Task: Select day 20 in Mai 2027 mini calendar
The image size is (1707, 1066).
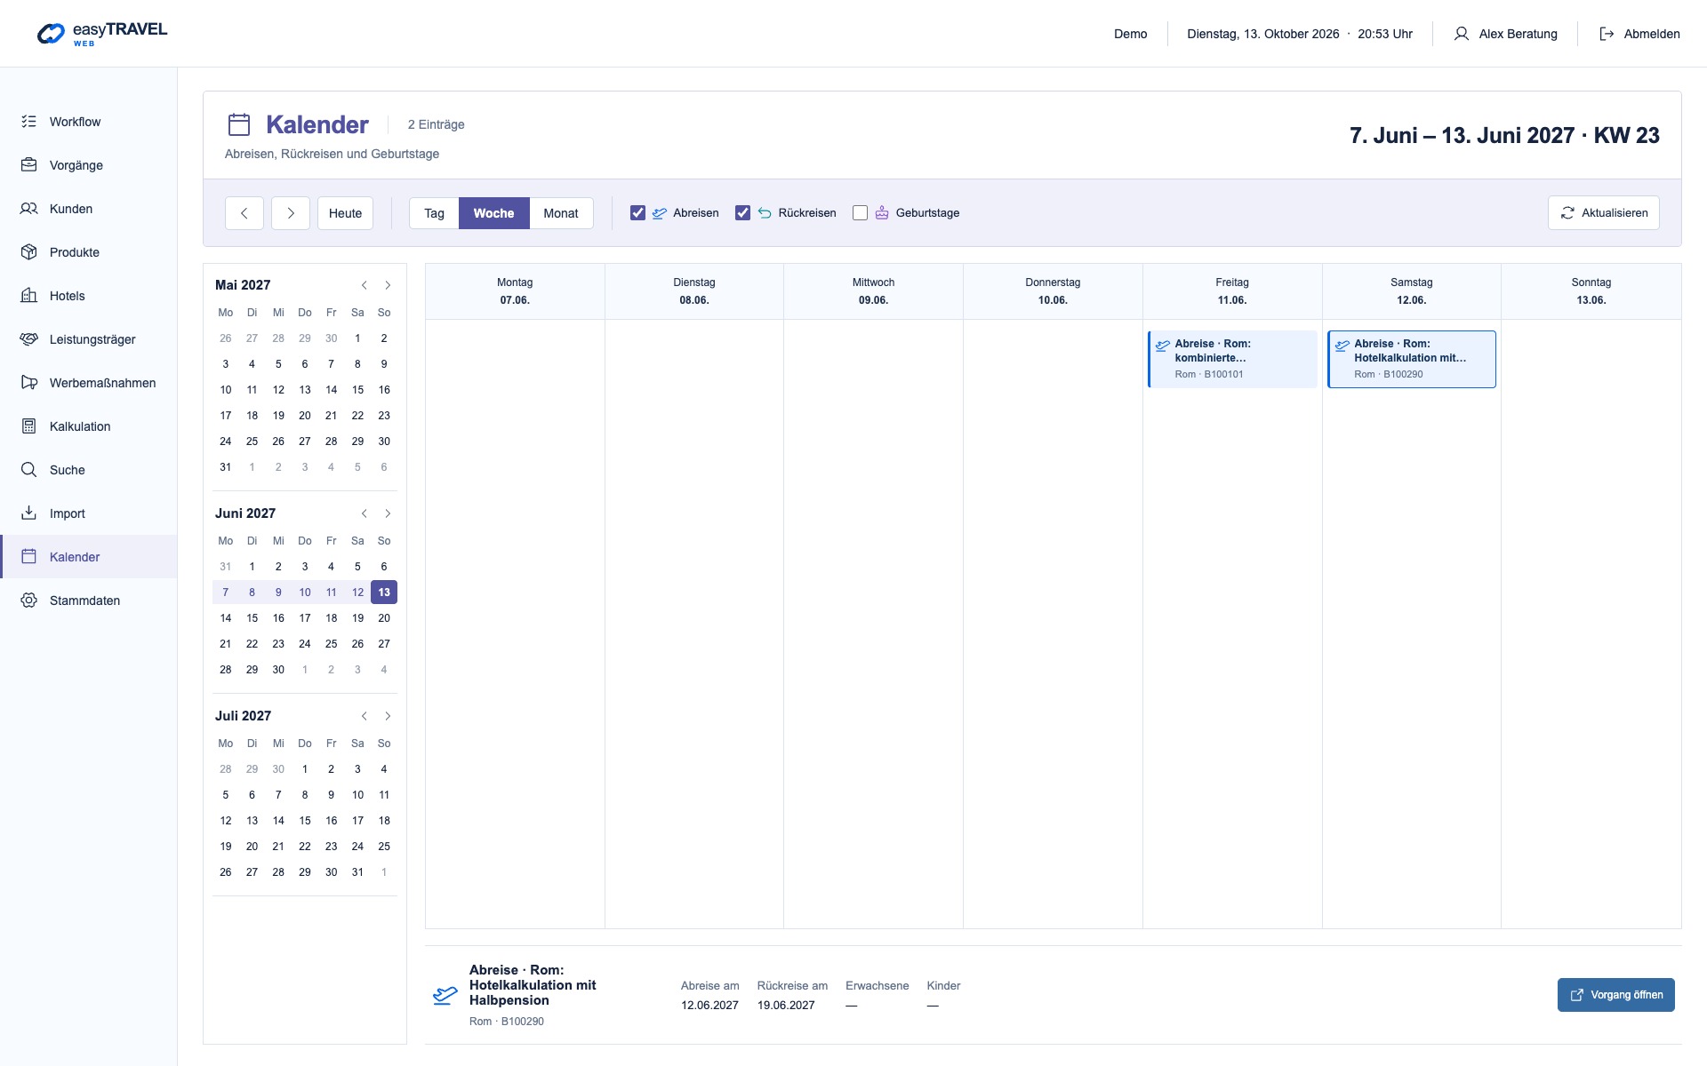Action: (305, 416)
